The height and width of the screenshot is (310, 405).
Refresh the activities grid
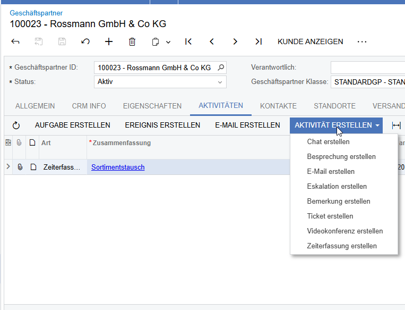click(x=16, y=125)
